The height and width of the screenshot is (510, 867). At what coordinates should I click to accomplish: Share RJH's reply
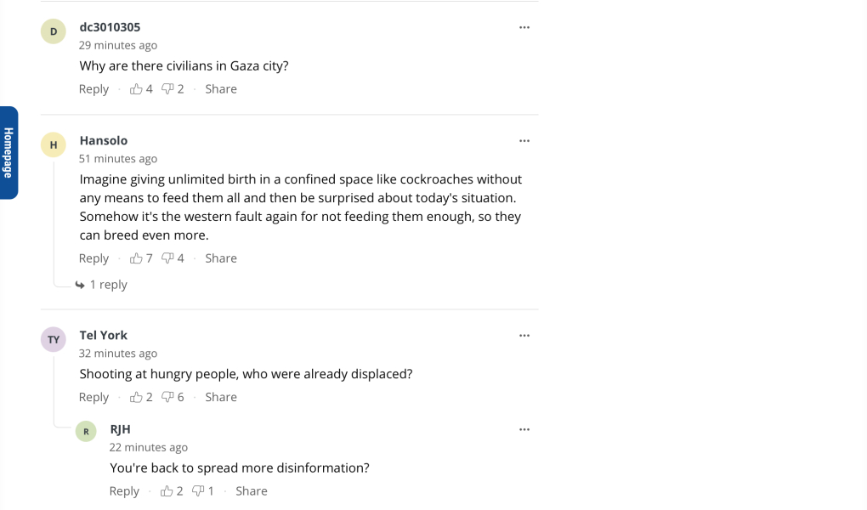(252, 491)
